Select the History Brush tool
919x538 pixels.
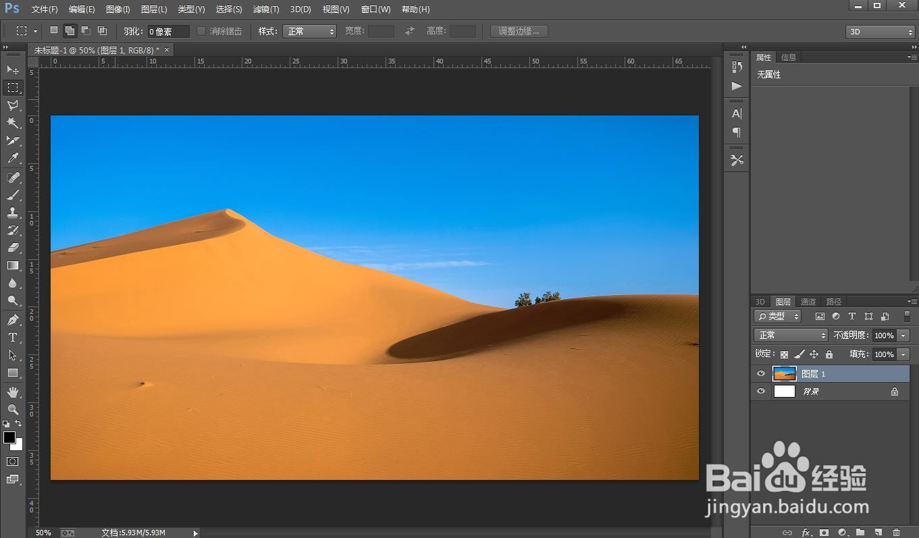13,230
